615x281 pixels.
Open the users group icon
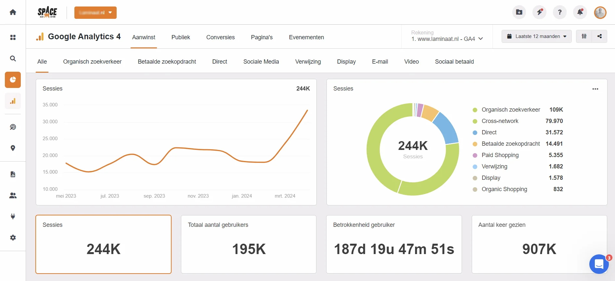(13, 195)
